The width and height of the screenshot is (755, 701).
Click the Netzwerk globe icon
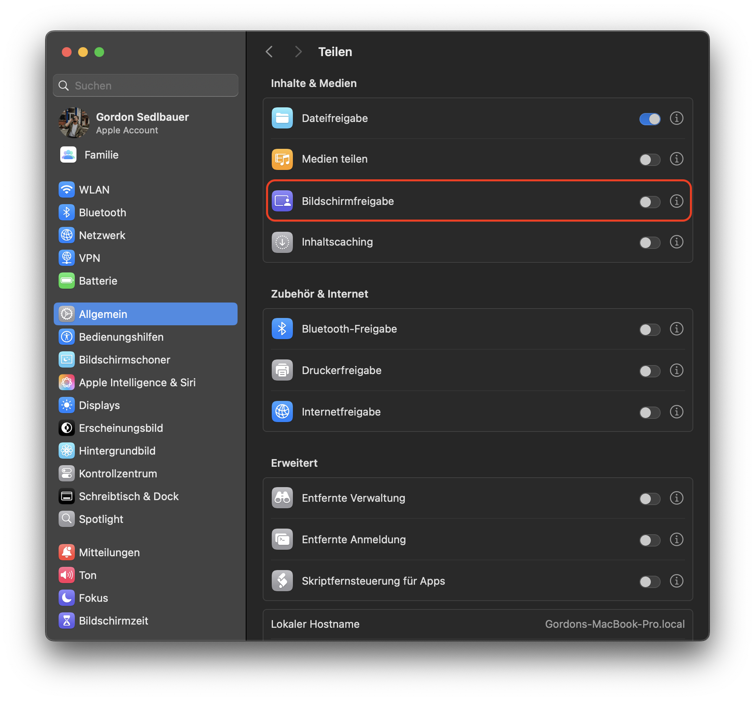67,235
